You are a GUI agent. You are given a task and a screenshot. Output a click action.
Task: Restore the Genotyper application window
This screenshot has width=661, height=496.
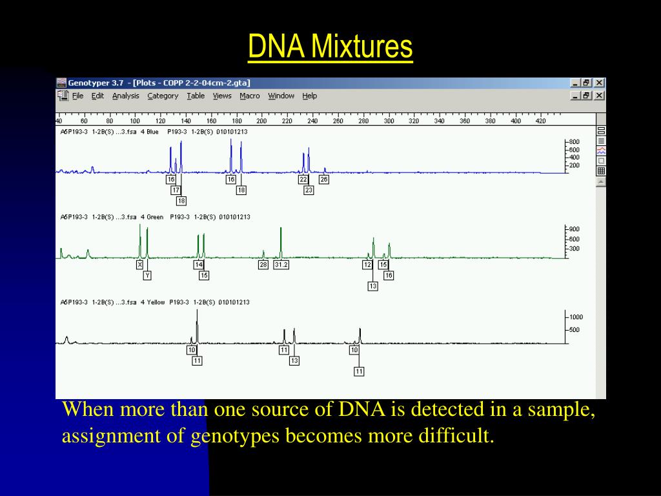(x=586, y=83)
